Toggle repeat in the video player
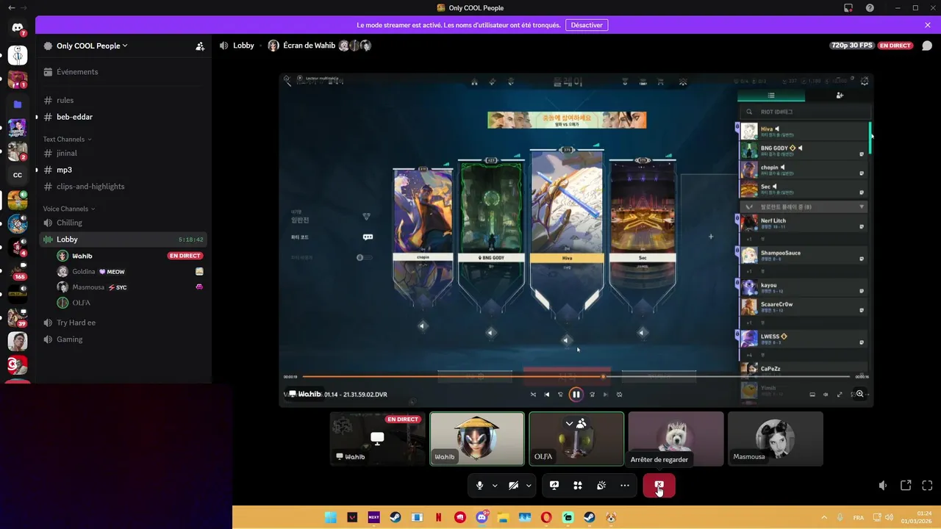The width and height of the screenshot is (941, 529). pyautogui.click(x=620, y=395)
